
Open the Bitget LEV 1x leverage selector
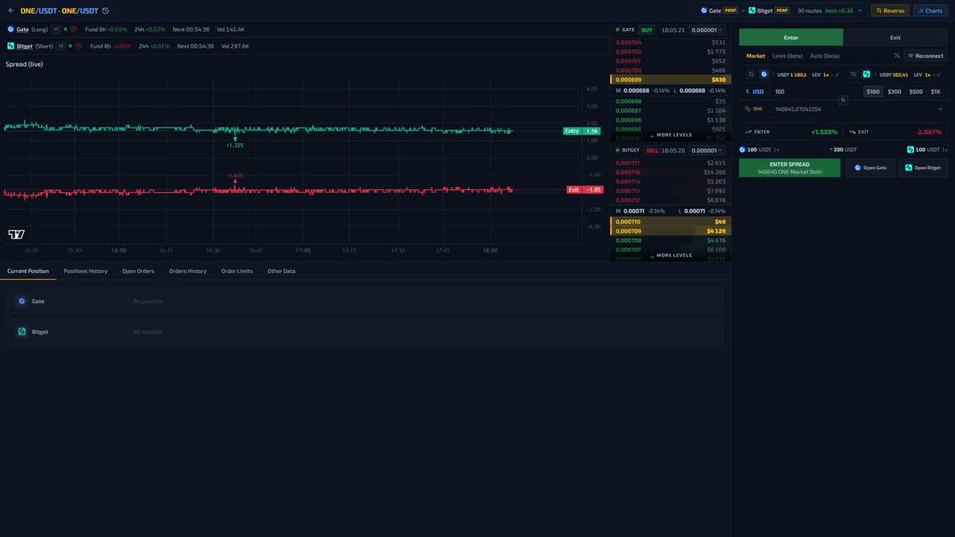(927, 75)
